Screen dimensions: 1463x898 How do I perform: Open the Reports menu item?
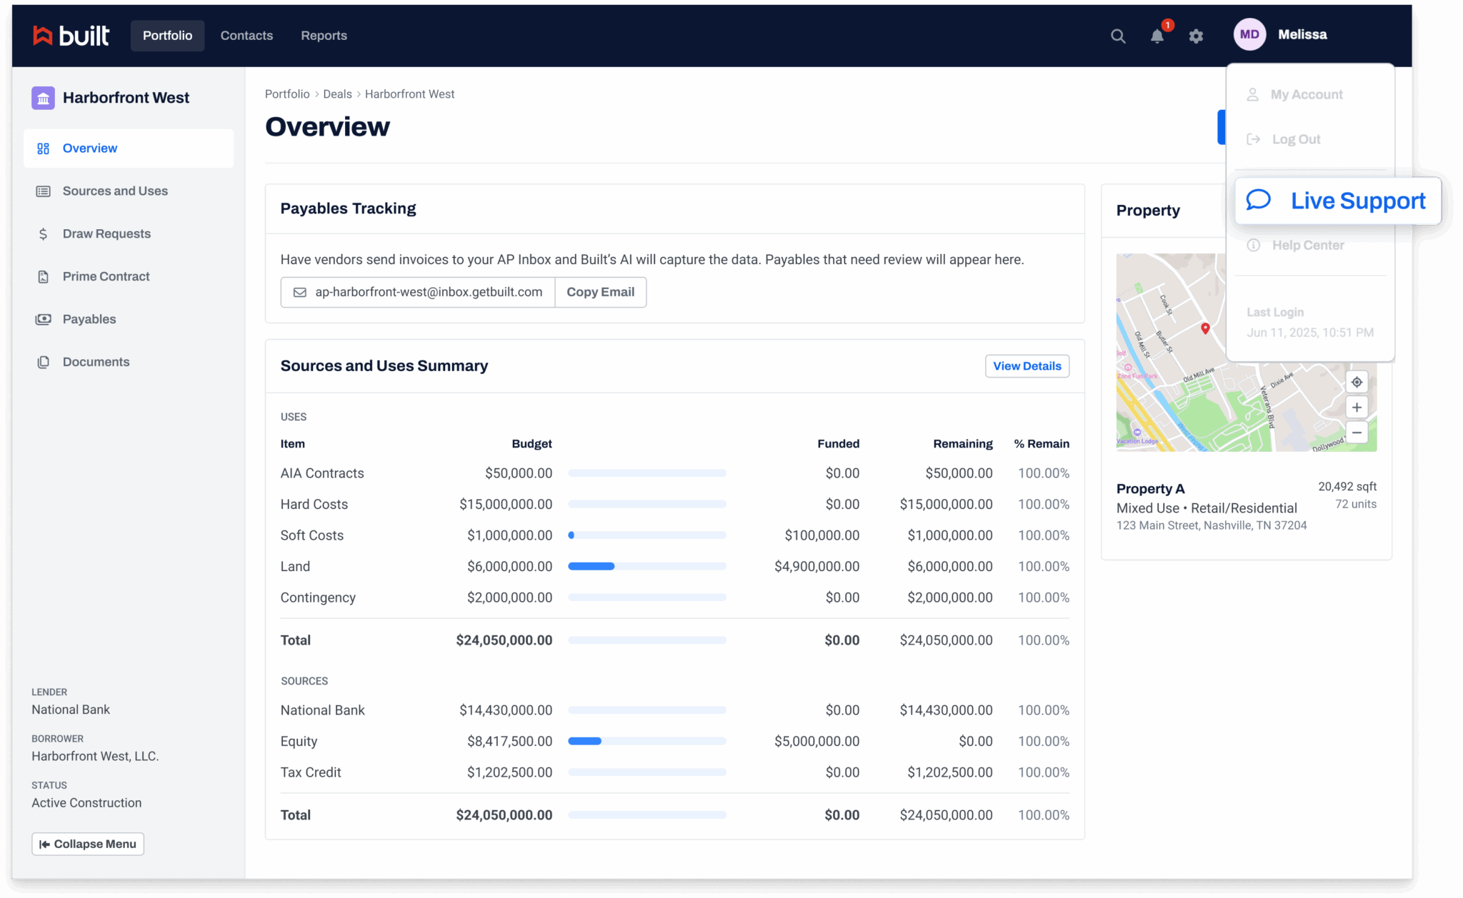(x=324, y=35)
